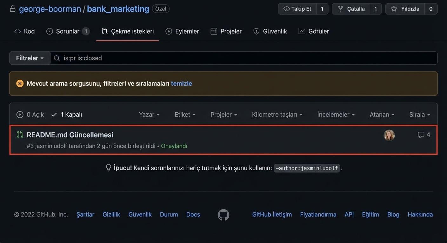Screen dimensions: 447x243
Task: Expand the Yazar filter dropdown
Action: pos(149,115)
